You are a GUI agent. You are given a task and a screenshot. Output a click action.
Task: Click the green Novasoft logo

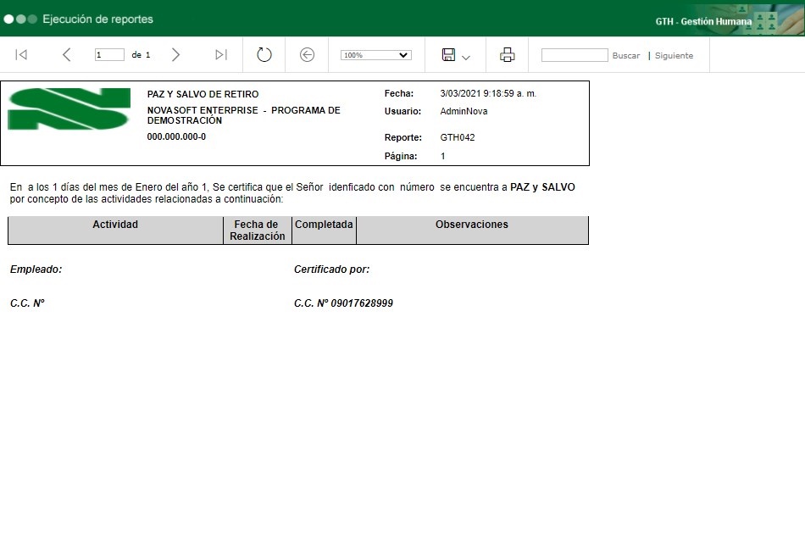tap(69, 108)
